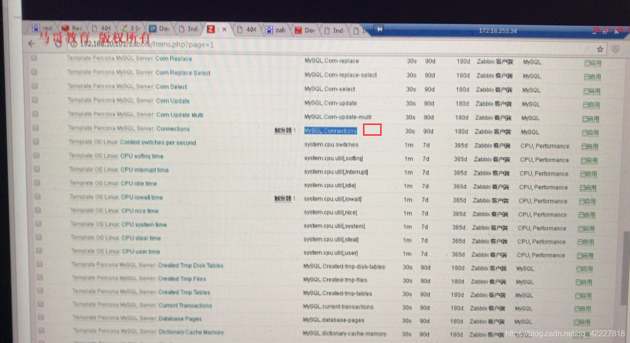The height and width of the screenshot is (343, 630).
Task: Open the CPU steal time item
Action: [x=141, y=238]
